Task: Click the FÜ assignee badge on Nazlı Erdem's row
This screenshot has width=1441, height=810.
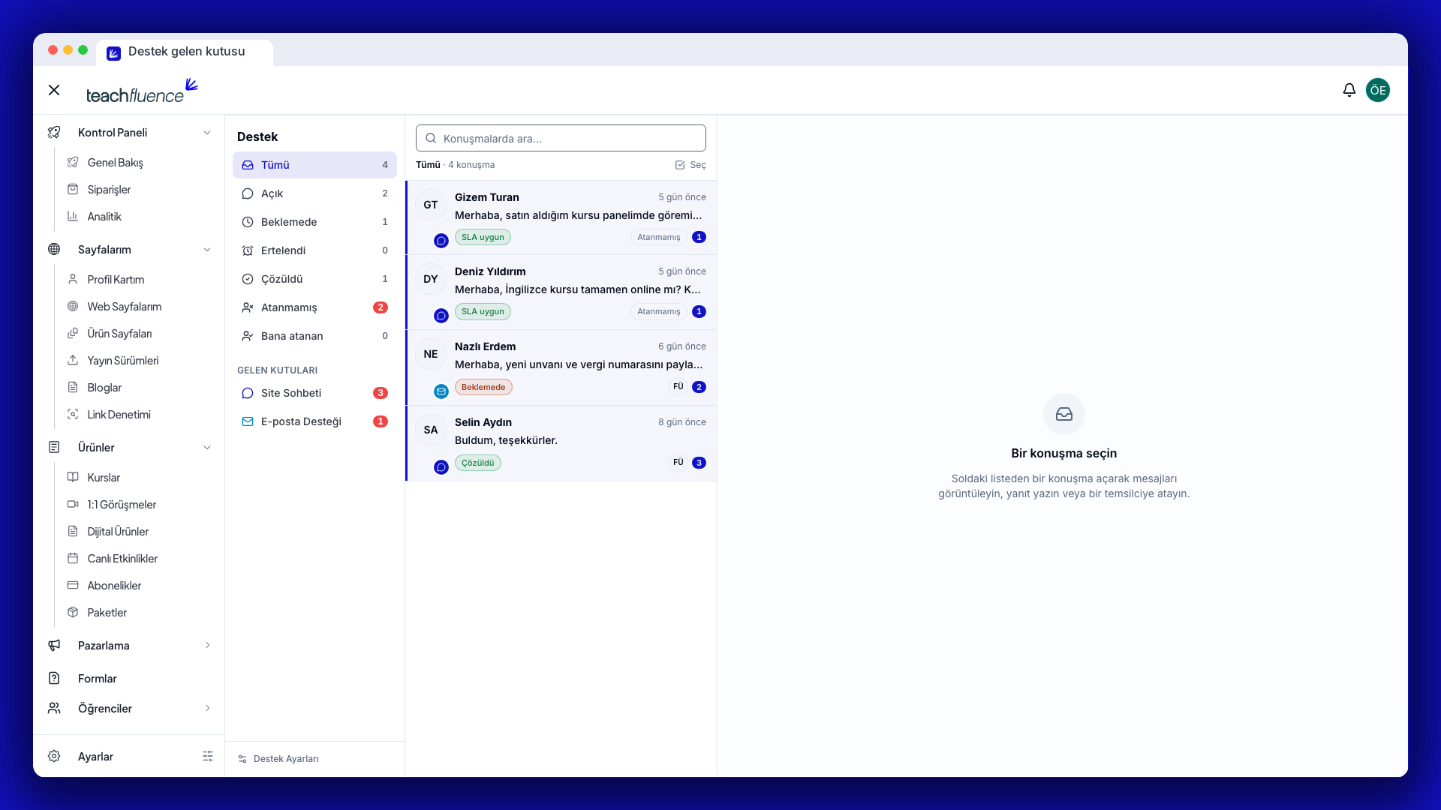Action: [x=678, y=387]
